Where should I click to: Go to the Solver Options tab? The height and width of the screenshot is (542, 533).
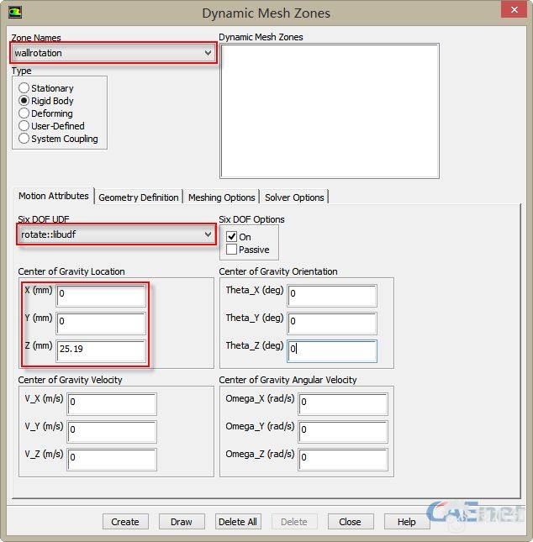pos(294,197)
